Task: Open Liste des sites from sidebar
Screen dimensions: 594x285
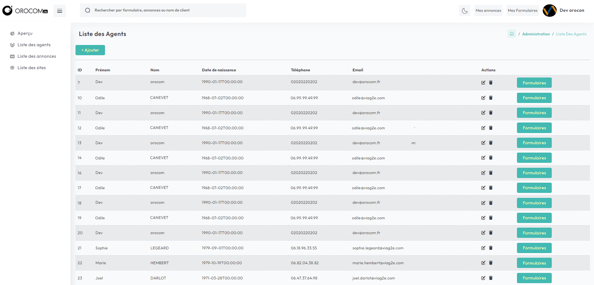Action: coord(31,68)
